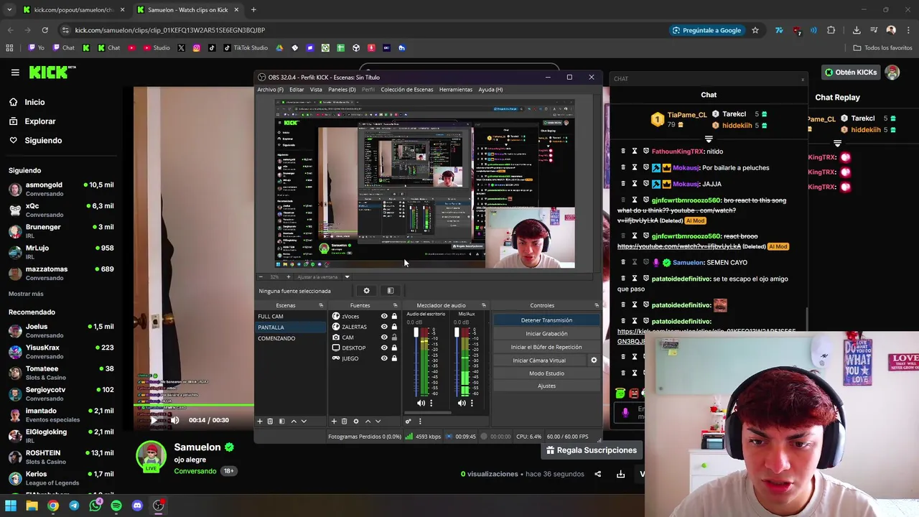This screenshot has width=919, height=517.
Task: Bookmark this page with the star icon
Action: tap(755, 30)
